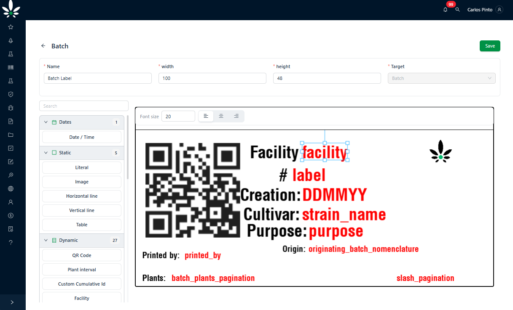Open the folder icon in sidebar
This screenshot has height=310, width=513.
(x=11, y=135)
